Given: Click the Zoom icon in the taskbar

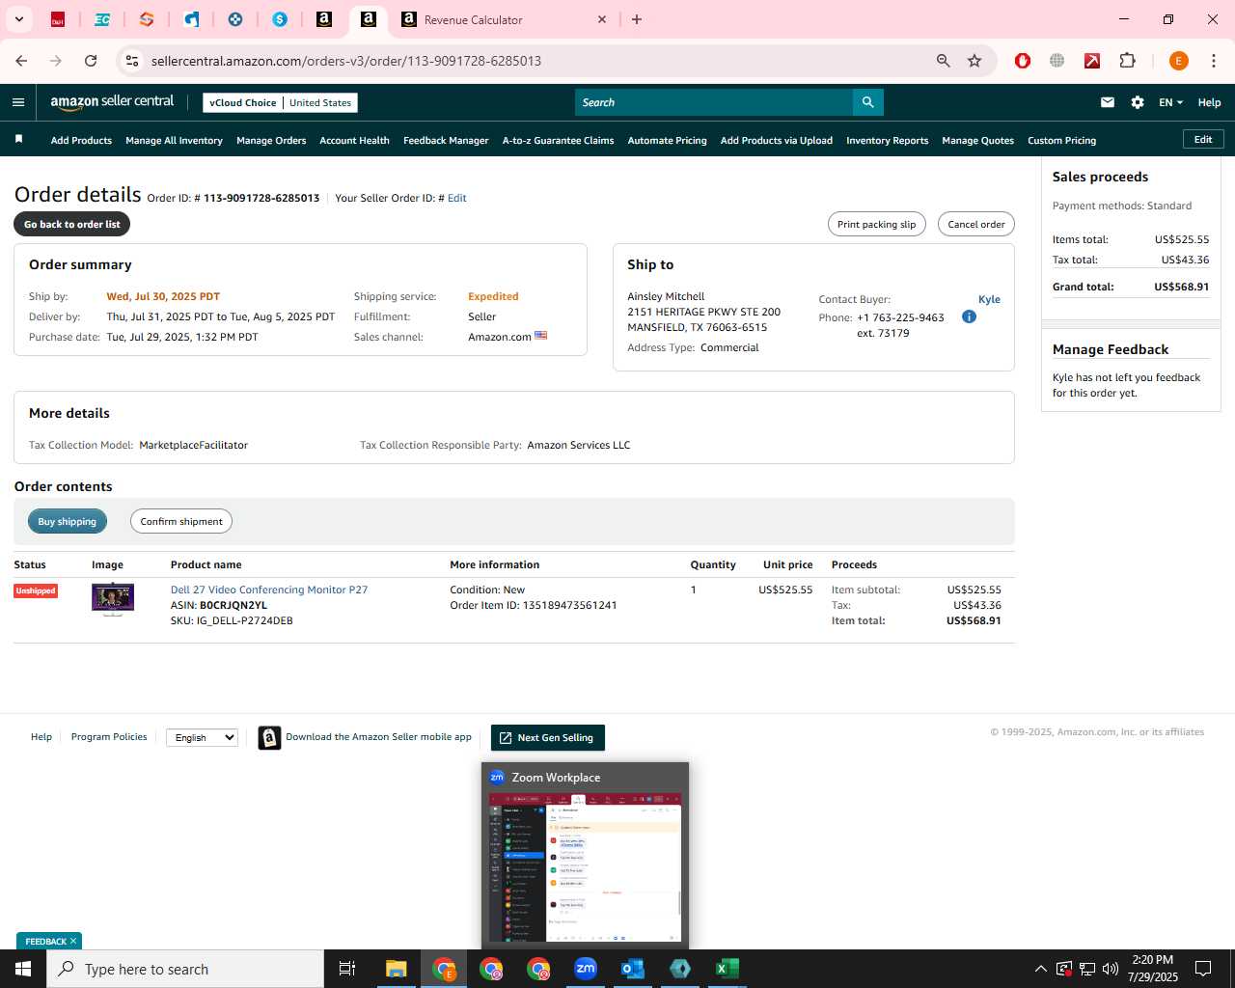Looking at the screenshot, I should coord(586,969).
